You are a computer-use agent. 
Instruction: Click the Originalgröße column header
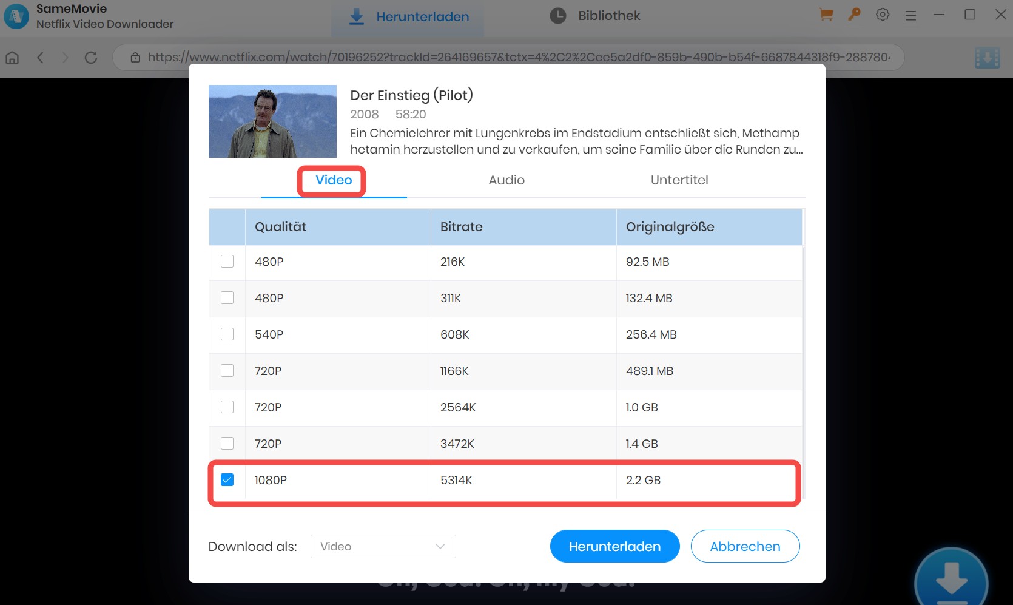[709, 227]
